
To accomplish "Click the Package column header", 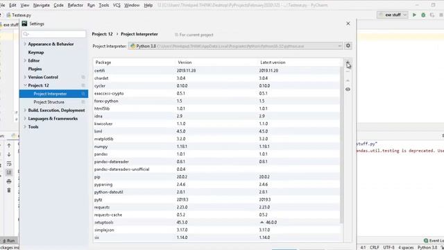I will point(103,62).
